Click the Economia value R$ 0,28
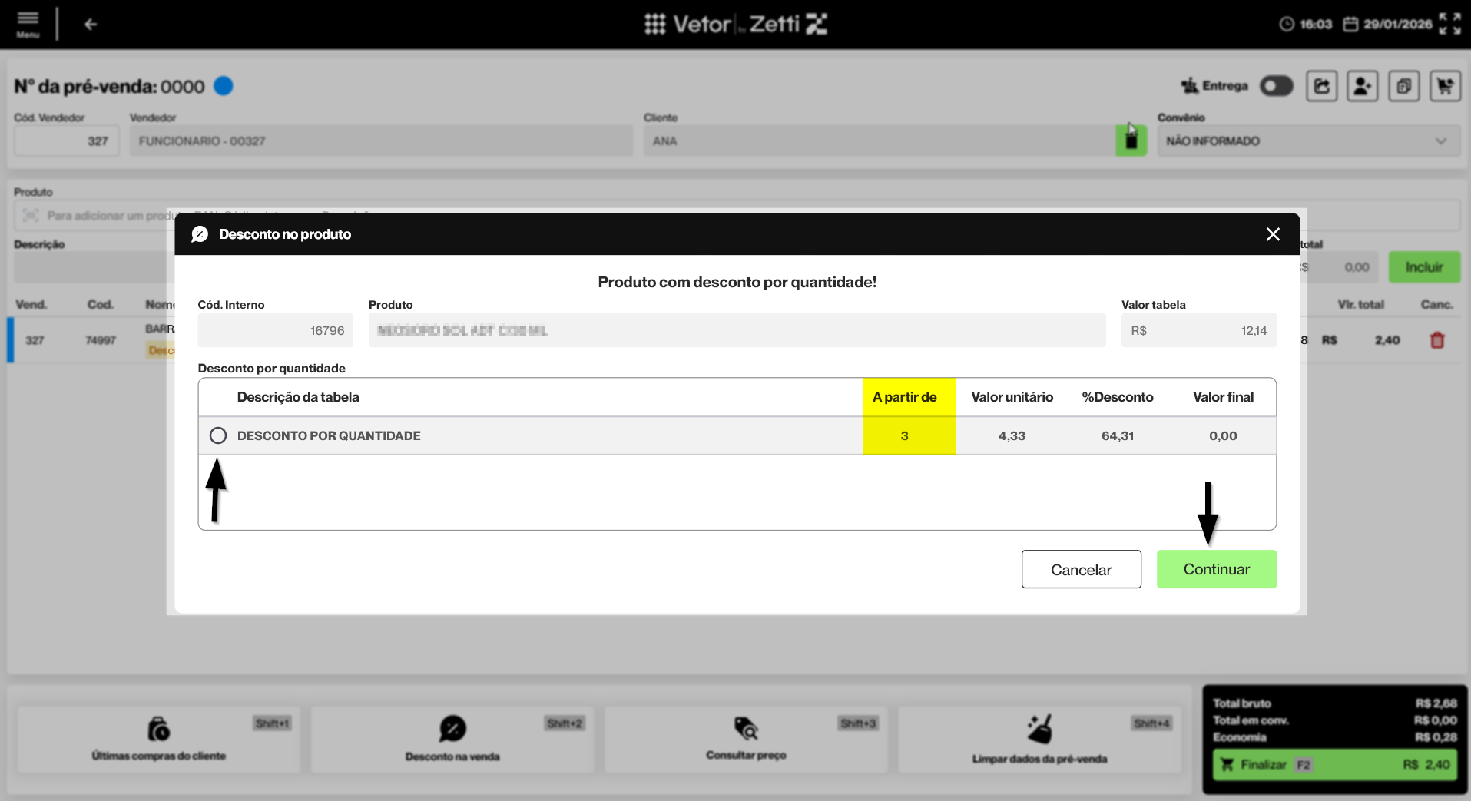1471x801 pixels. point(1436,737)
